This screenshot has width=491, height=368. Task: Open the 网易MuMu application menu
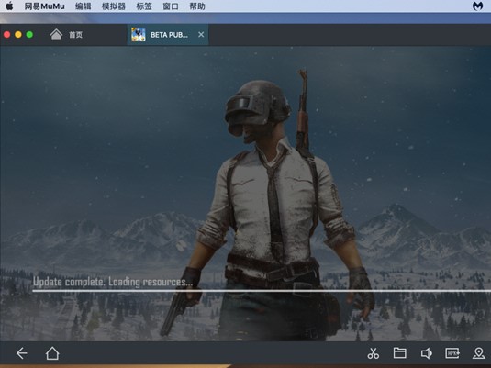coord(44,6)
